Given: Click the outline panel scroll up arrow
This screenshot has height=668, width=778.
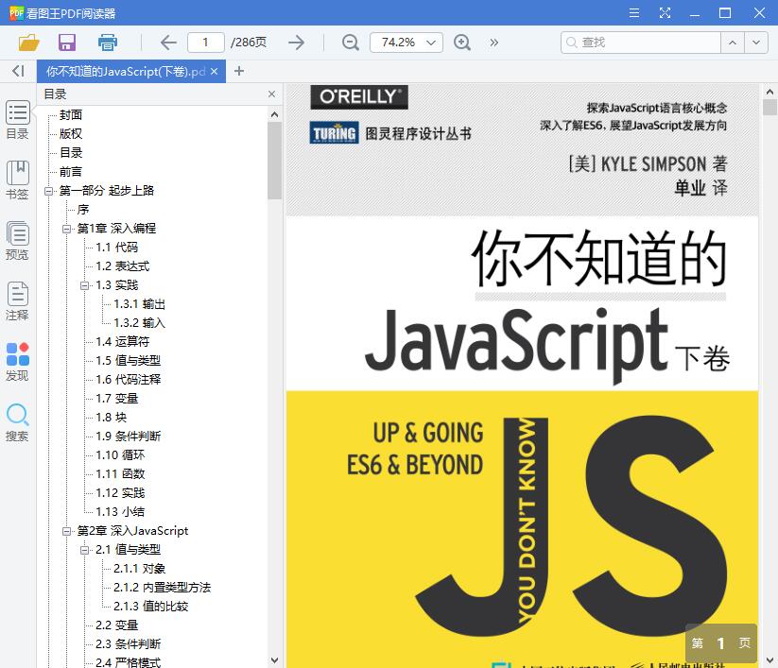Looking at the screenshot, I should (274, 114).
